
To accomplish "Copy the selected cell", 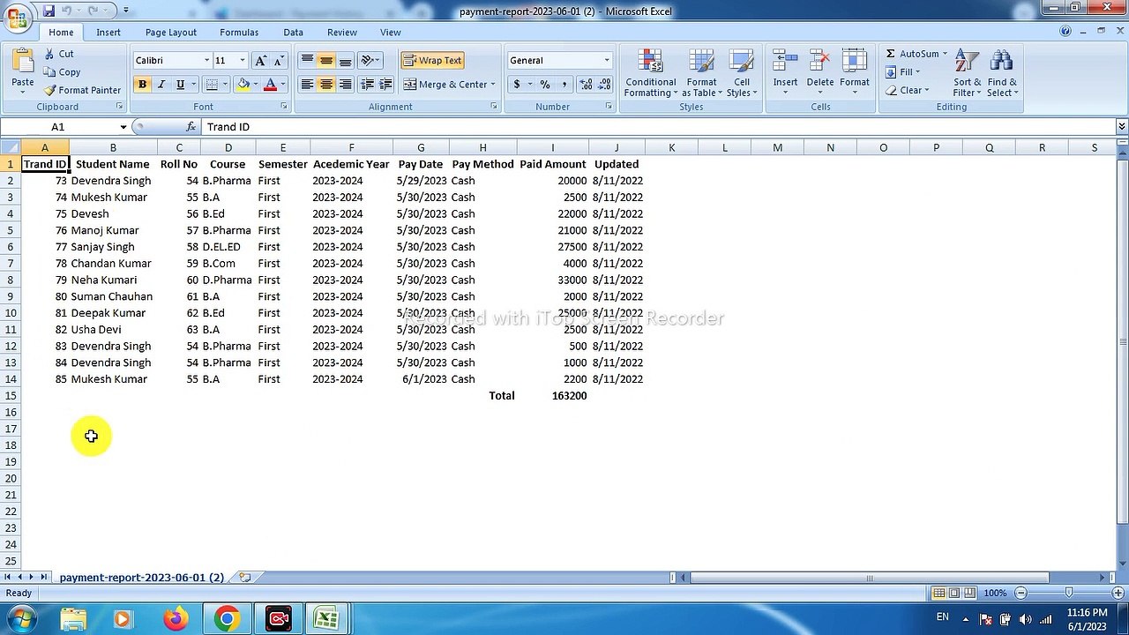I will point(61,72).
